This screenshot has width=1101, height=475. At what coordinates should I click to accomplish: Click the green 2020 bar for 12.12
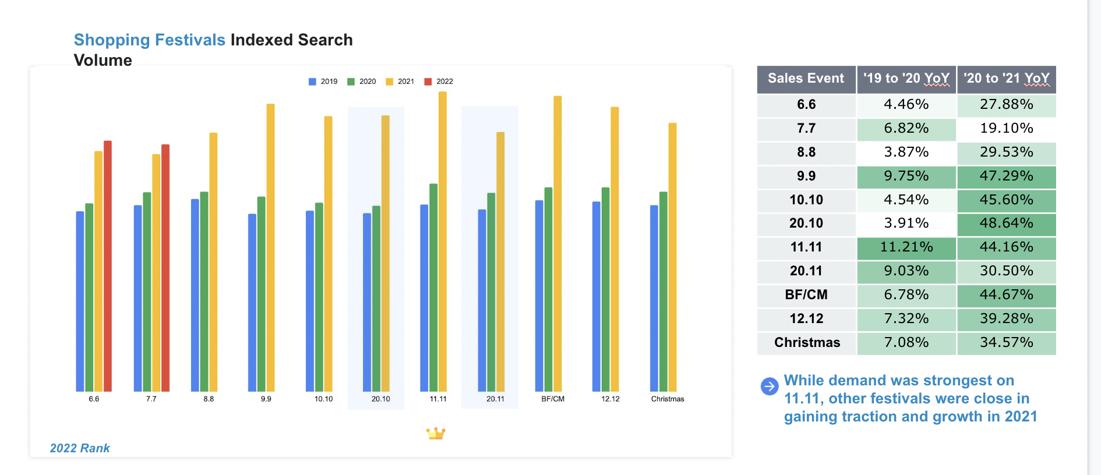click(x=606, y=289)
